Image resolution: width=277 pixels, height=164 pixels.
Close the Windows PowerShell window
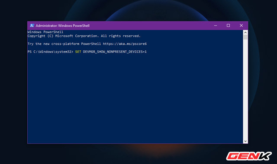coord(241,25)
